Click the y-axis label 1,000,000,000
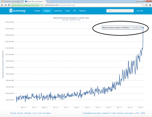Image resolution: width=152 pixels, height=117 pixels. [9, 54]
